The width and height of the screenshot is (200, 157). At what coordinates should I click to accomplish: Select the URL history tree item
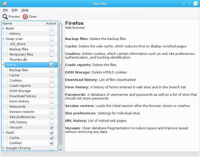pos(18,122)
